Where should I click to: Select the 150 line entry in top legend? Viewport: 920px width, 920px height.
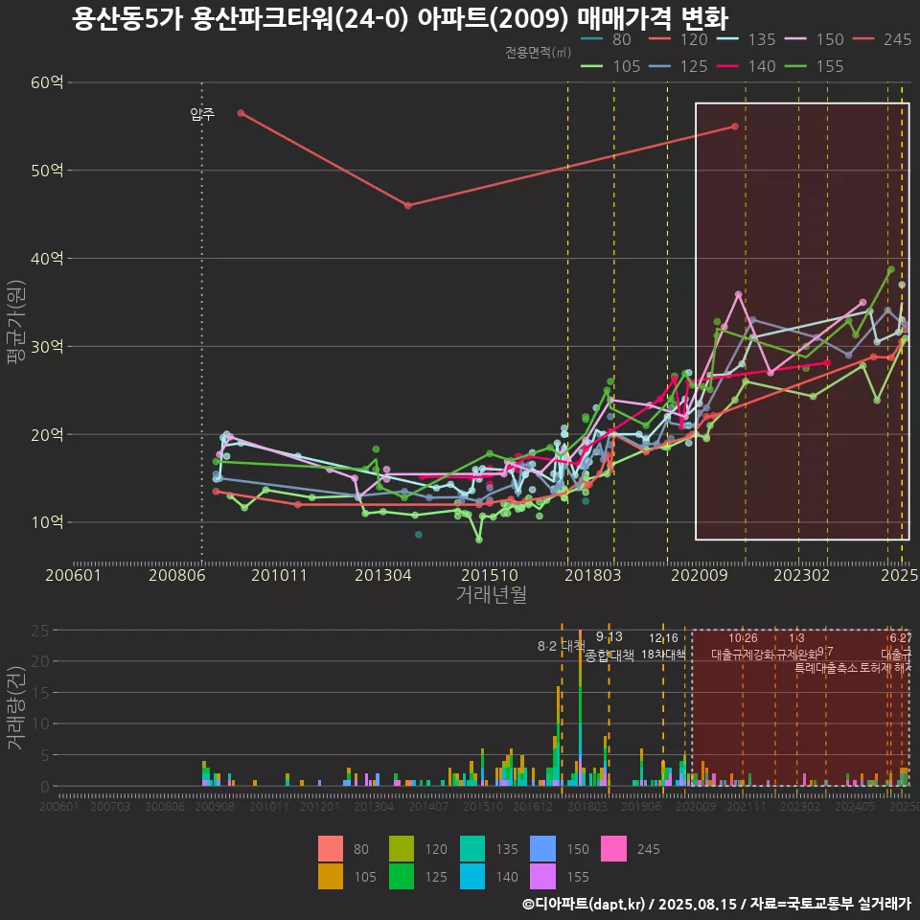pyautogui.click(x=815, y=39)
